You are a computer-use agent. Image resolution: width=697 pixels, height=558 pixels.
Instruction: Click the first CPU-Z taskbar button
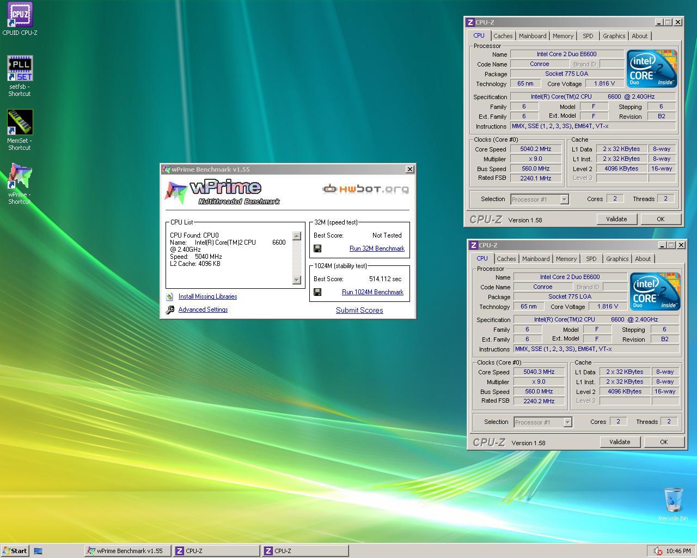216,551
